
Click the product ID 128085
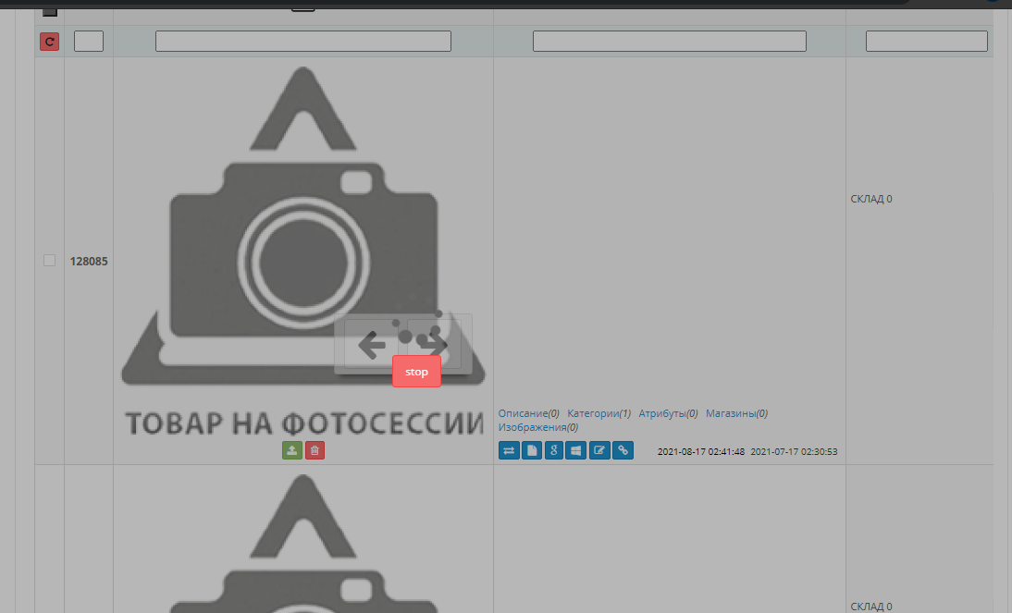coord(89,262)
